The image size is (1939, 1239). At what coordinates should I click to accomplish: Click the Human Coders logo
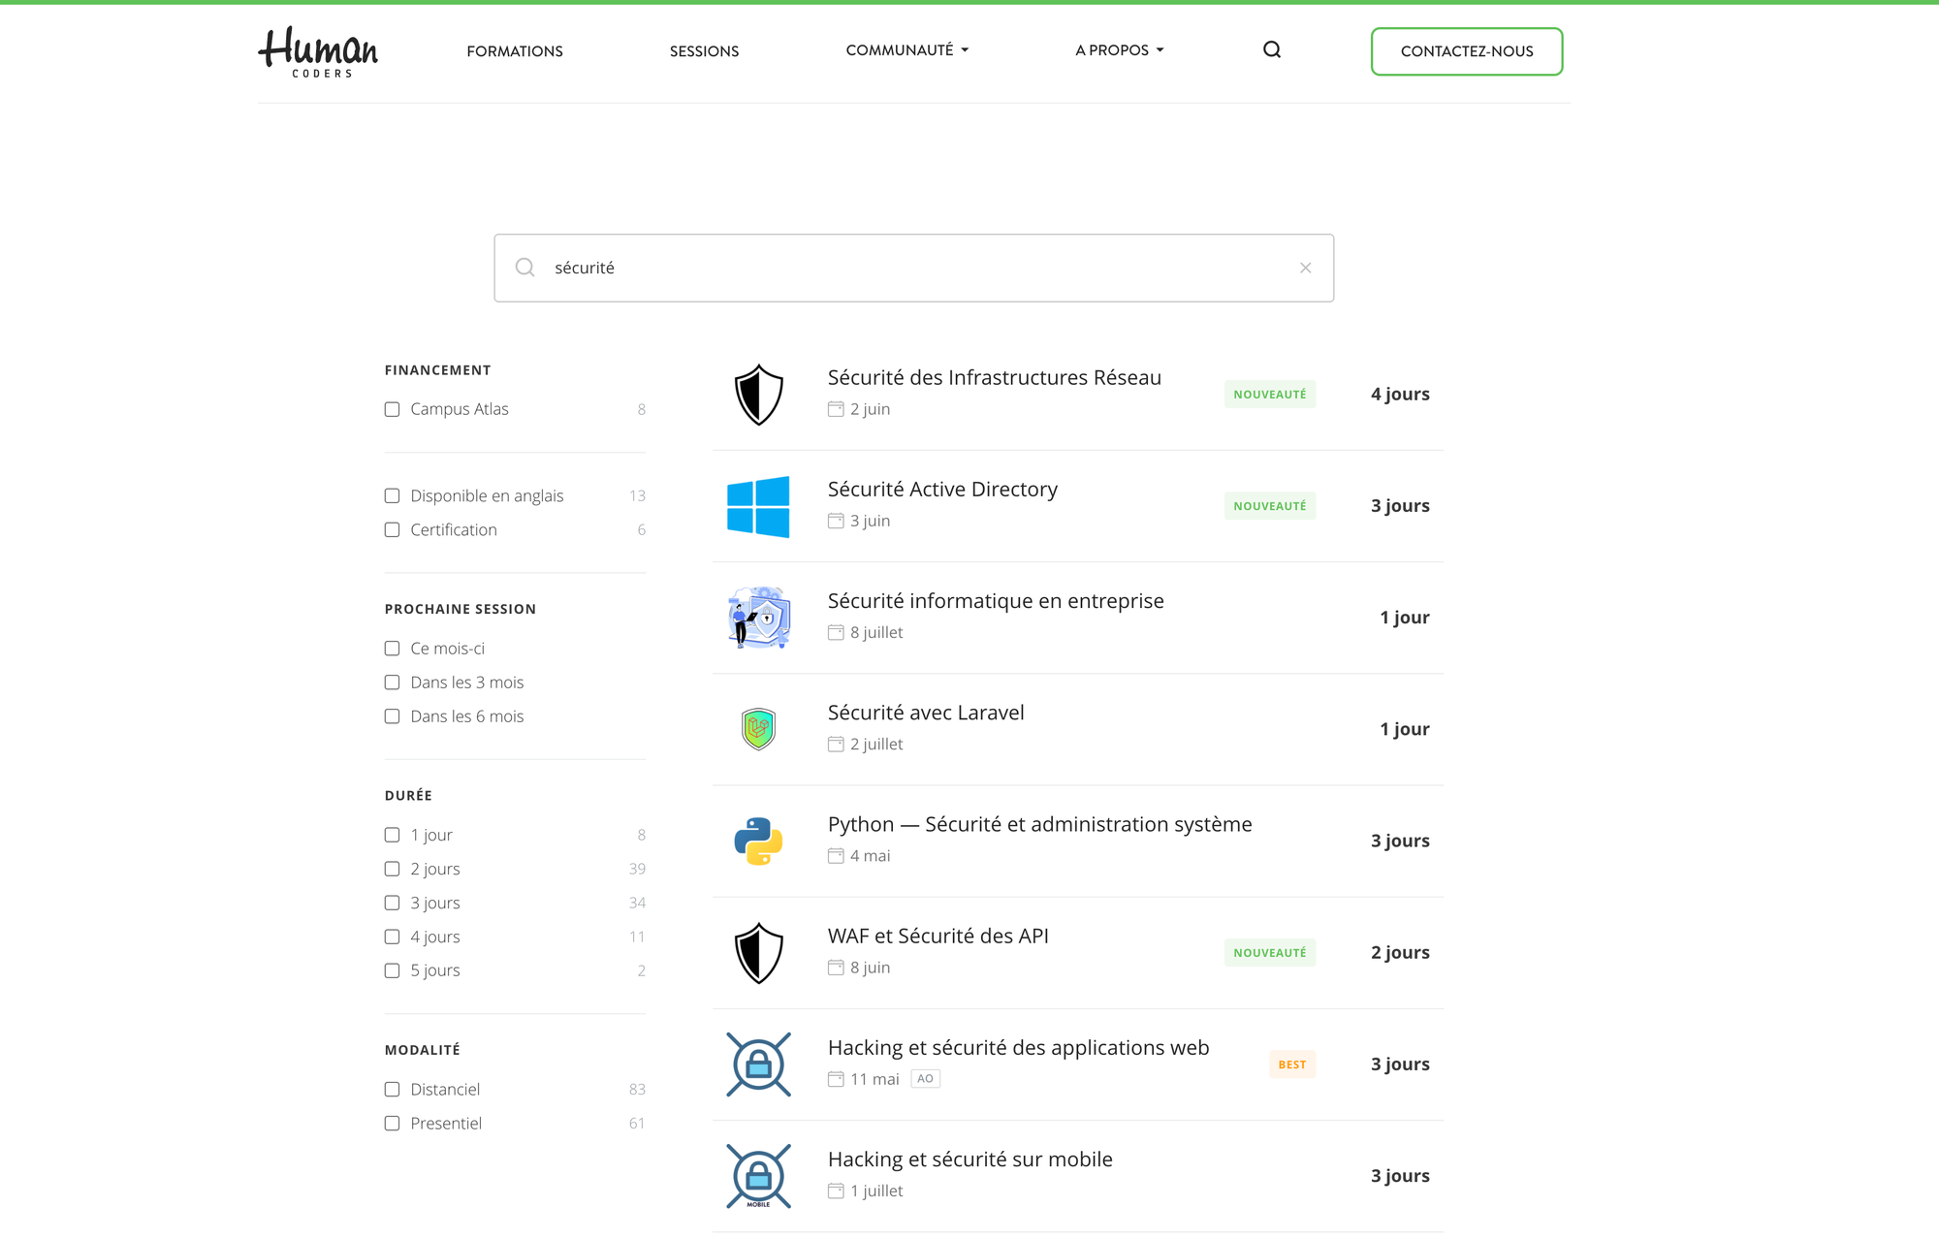(318, 51)
